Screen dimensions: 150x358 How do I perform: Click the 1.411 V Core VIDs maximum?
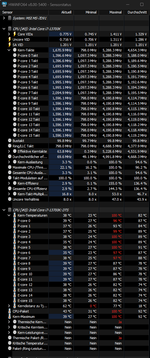(116, 34)
